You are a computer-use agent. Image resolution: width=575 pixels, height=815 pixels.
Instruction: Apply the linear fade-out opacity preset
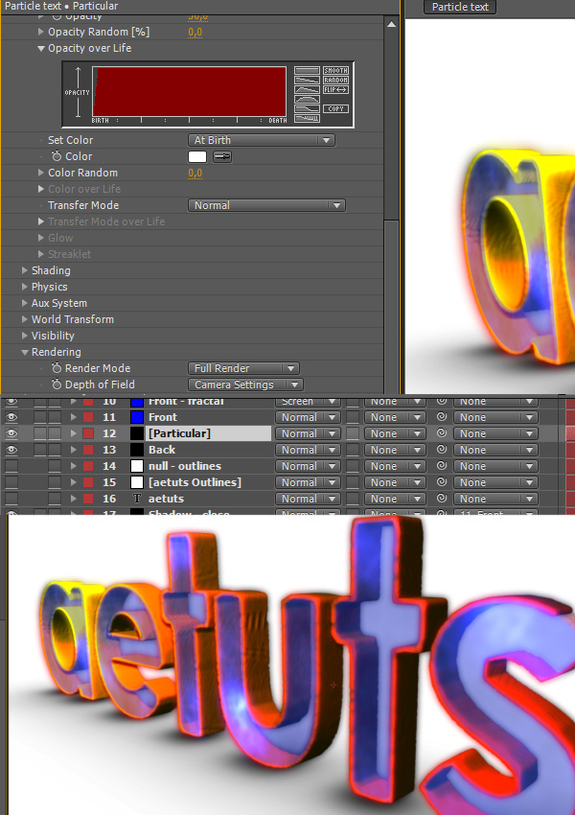[307, 80]
